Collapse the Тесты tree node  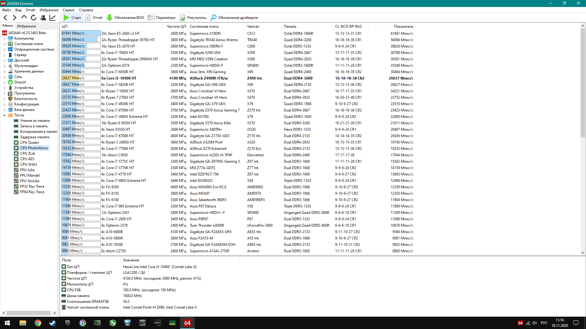pos(4,115)
